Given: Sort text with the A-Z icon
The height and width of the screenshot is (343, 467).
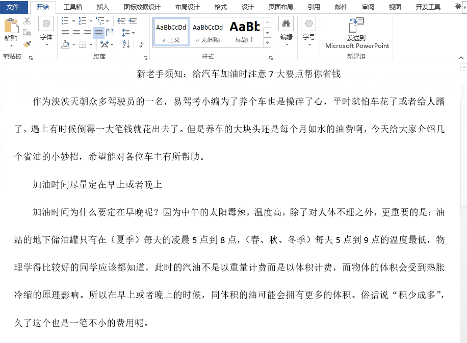Looking at the screenshot, I should 126,44.
